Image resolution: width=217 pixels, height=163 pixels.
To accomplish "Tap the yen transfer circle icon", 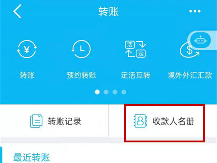I will 27,49.
